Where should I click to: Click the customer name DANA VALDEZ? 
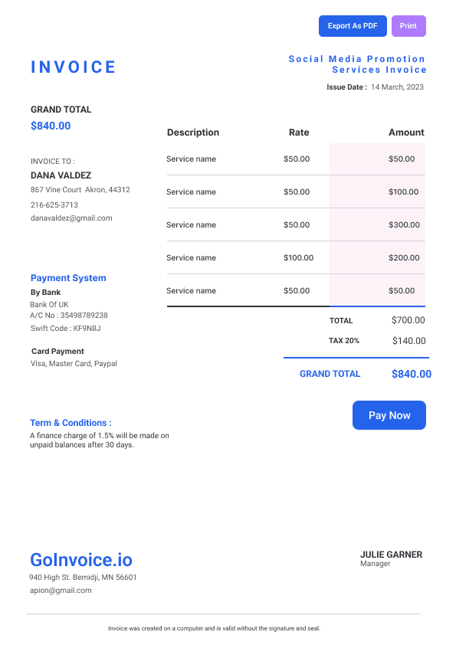tap(61, 175)
